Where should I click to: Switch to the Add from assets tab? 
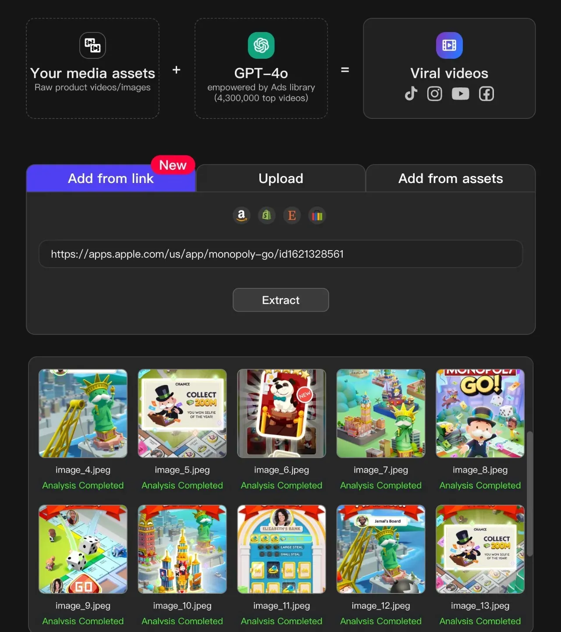pos(451,178)
